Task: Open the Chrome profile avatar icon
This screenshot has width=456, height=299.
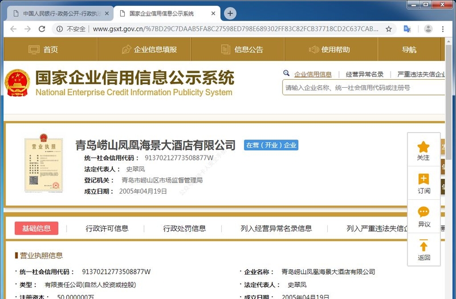Action: point(428,29)
